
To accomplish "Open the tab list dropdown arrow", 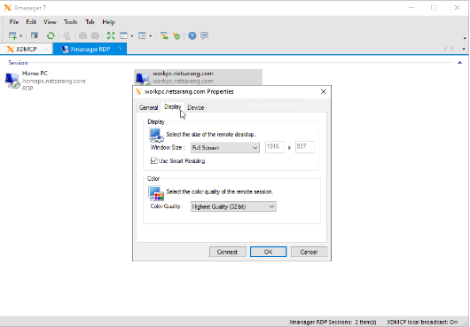I will tap(464, 49).
